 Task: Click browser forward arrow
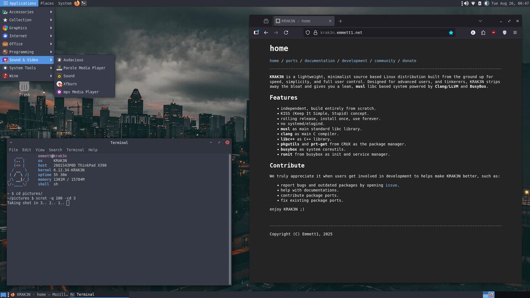click(276, 33)
